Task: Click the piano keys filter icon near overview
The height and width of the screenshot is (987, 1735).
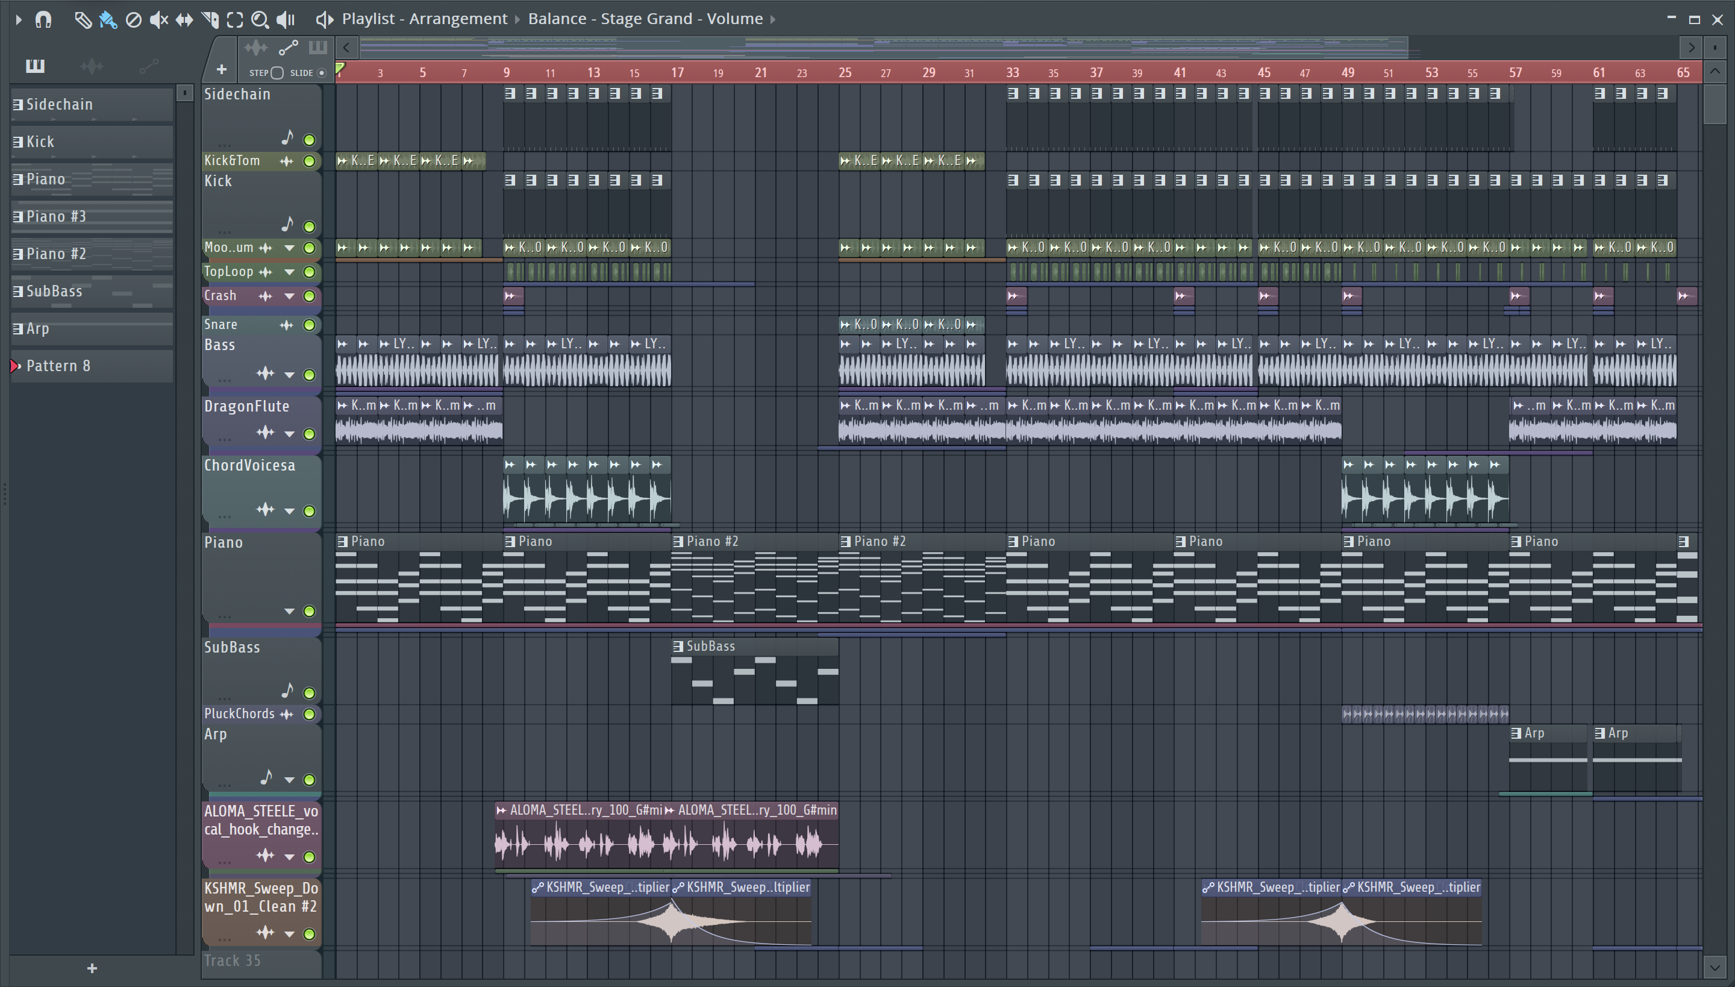Action: click(318, 48)
